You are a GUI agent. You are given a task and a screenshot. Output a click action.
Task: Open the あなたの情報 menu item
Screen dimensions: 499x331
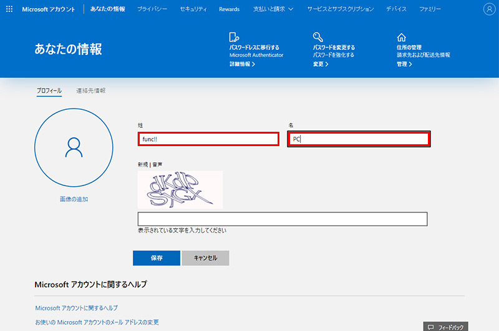pyautogui.click(x=107, y=9)
